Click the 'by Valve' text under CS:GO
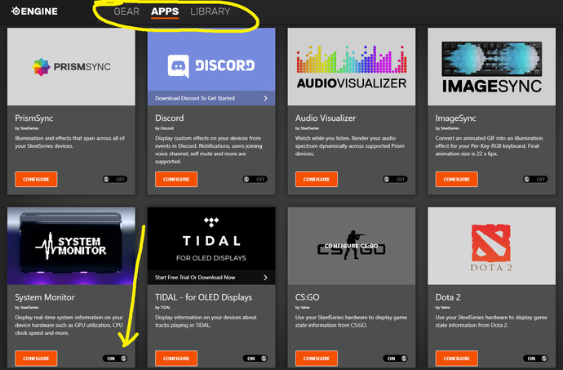This screenshot has width=563, height=370. point(303,307)
